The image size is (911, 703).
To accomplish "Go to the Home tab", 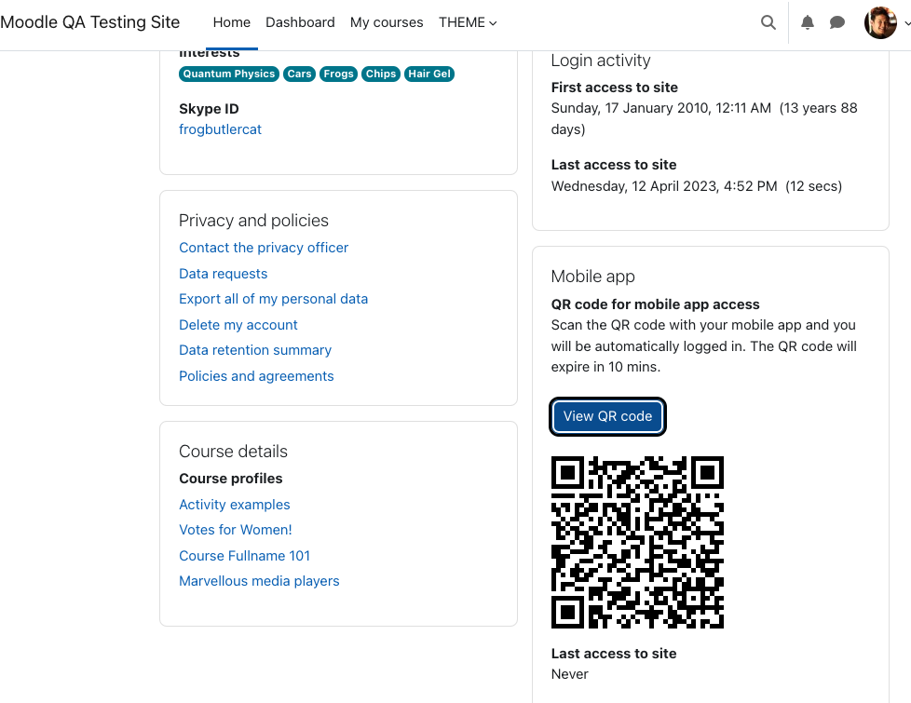I will [232, 22].
